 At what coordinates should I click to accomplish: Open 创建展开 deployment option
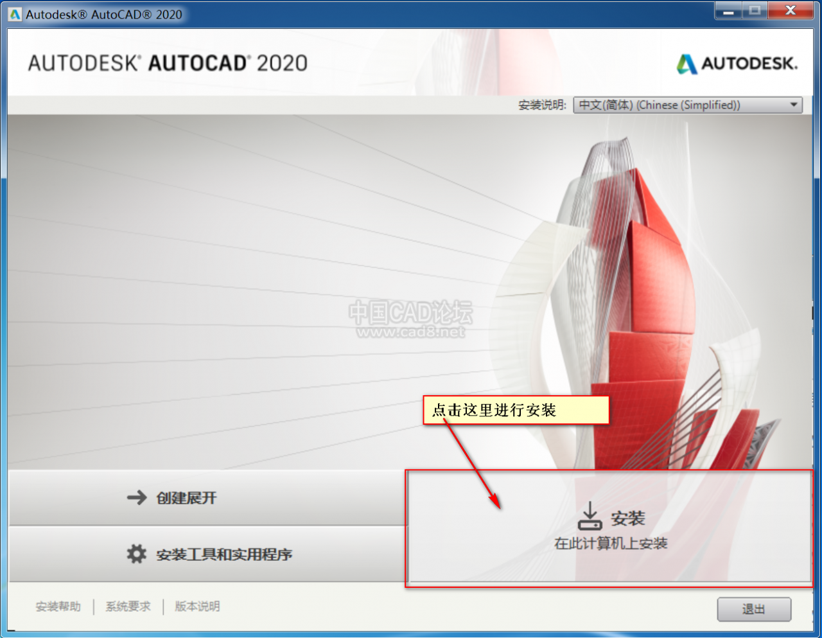[207, 498]
